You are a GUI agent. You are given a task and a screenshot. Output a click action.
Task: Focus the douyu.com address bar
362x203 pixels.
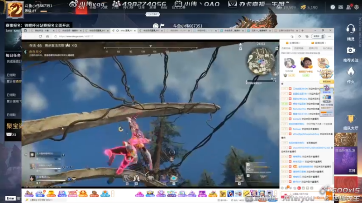click(x=171, y=37)
